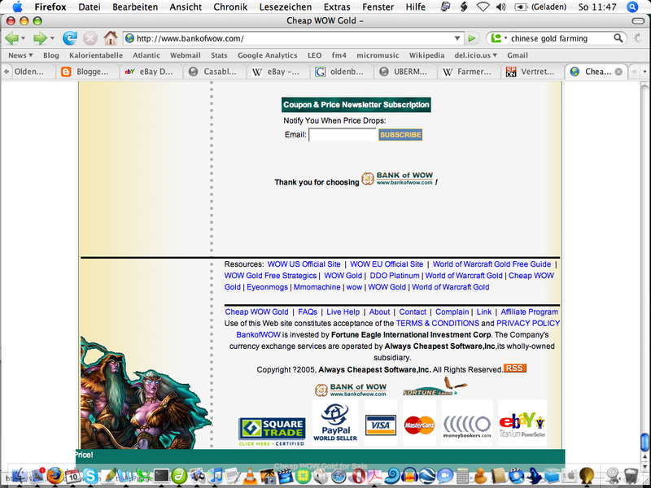Click the Moneybookers logo
The image size is (651, 488).
point(466,426)
